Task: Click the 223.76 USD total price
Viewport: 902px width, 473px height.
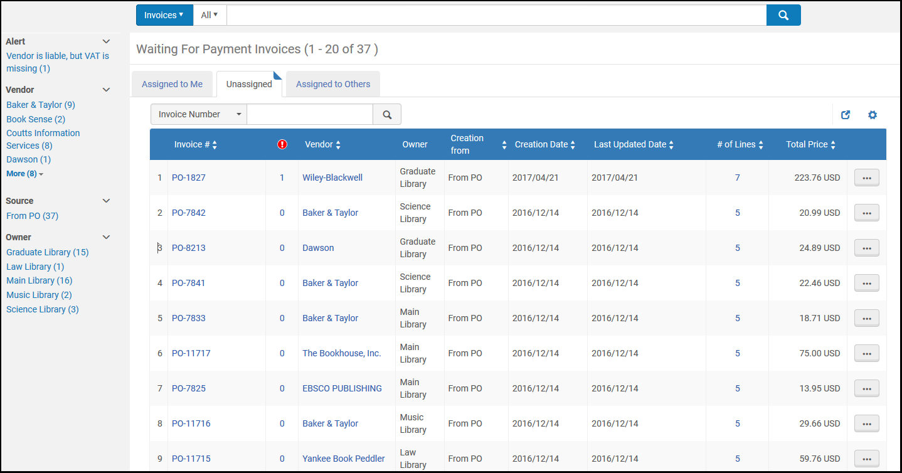Action: (817, 178)
